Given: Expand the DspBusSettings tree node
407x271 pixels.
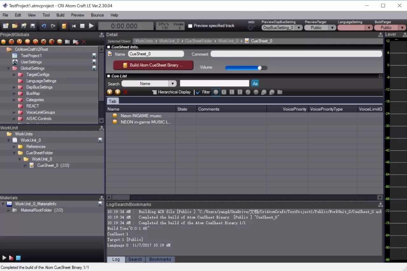Looking at the screenshot, I should [x=14, y=87].
